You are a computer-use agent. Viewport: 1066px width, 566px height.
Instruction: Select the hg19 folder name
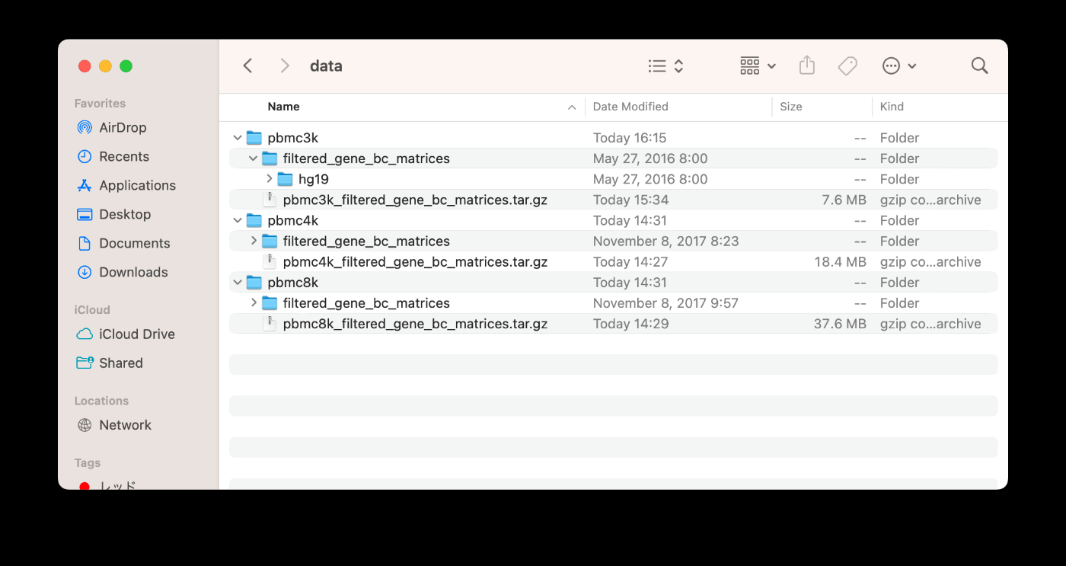pyautogui.click(x=314, y=179)
